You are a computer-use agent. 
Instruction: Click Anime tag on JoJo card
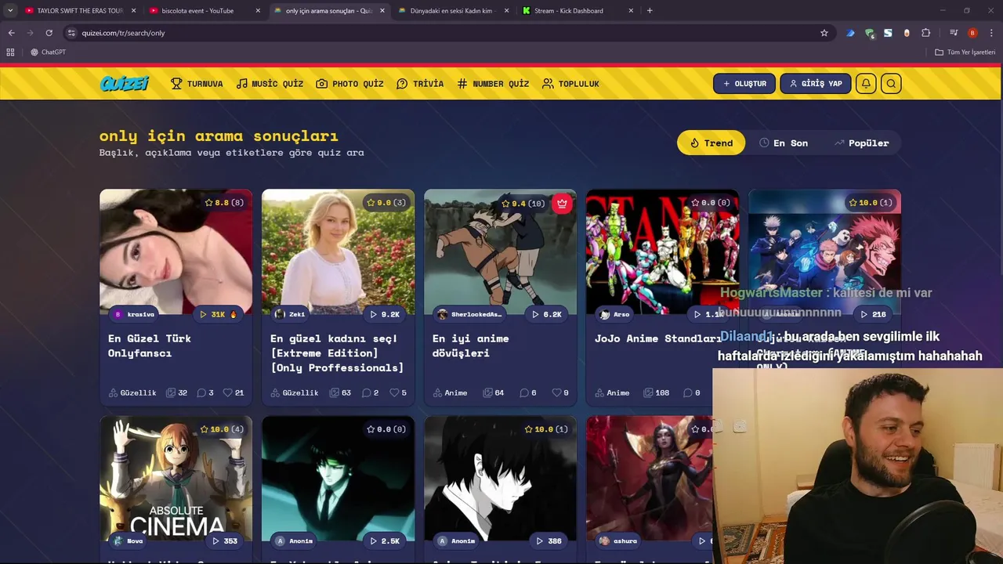point(612,392)
